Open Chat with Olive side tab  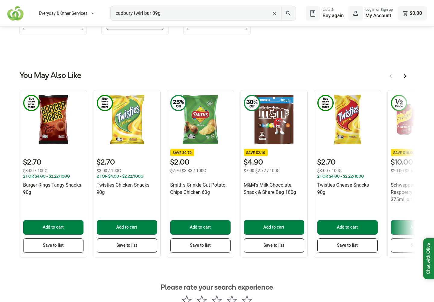point(428,259)
